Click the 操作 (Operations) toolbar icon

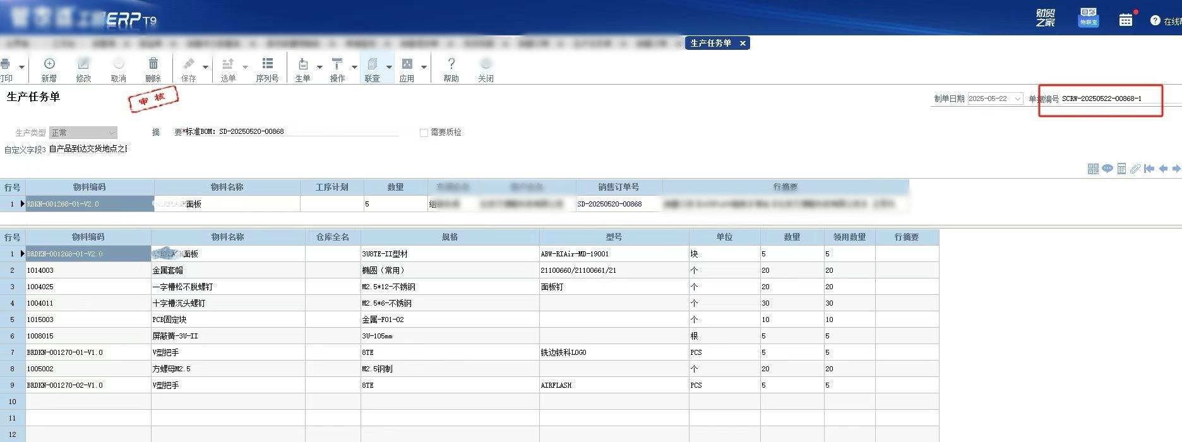tap(337, 64)
